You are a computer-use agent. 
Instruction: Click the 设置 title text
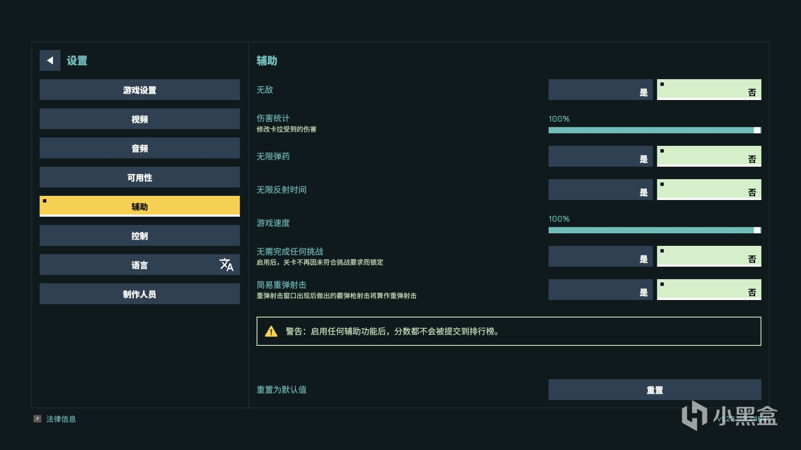[x=77, y=61]
